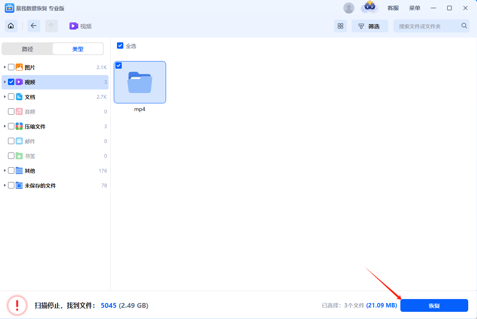The height and width of the screenshot is (319, 477).
Task: Check the 邮件 category checkbox
Action: tap(11, 141)
